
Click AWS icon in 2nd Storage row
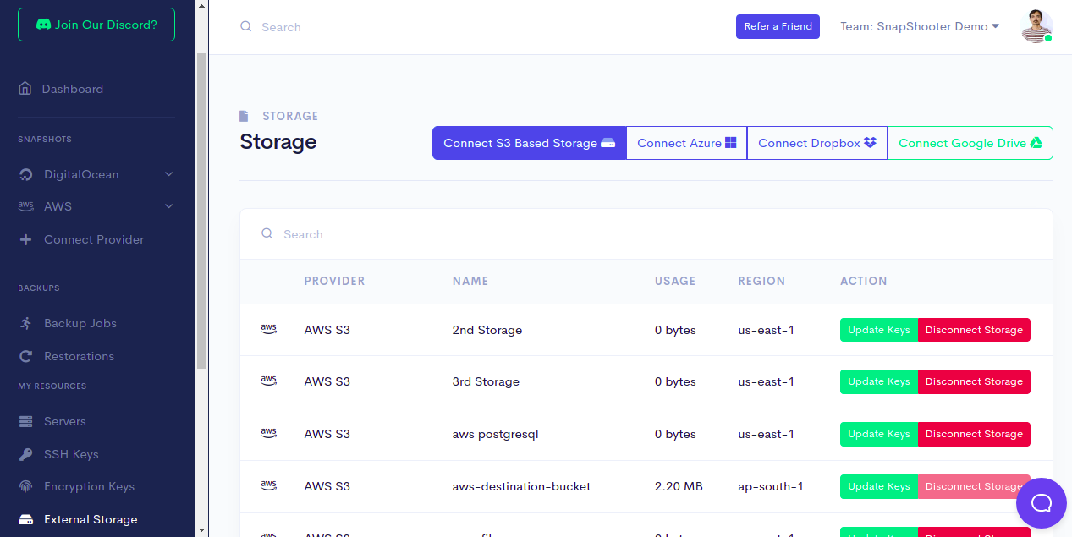pos(269,330)
